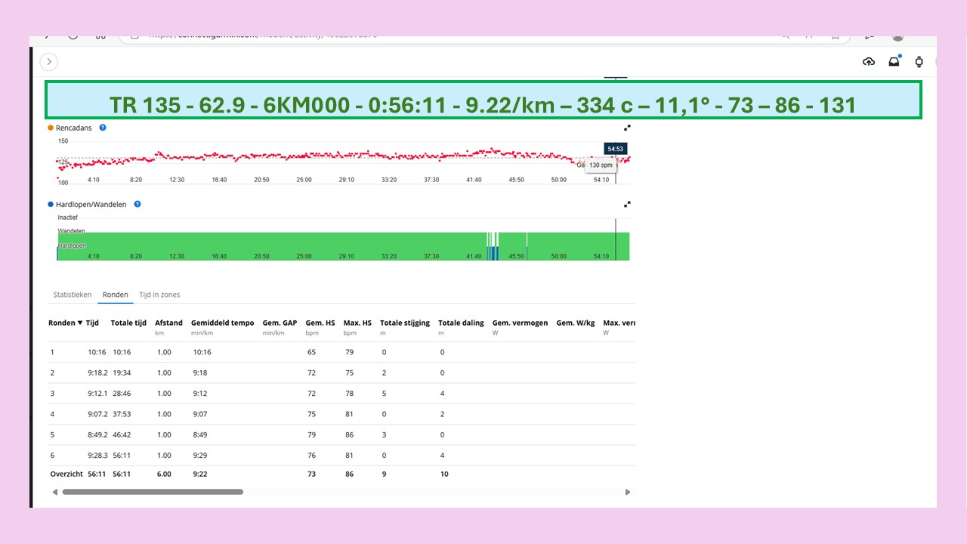Switch to the Statistieken tab
This screenshot has height=544, width=967.
(x=73, y=295)
